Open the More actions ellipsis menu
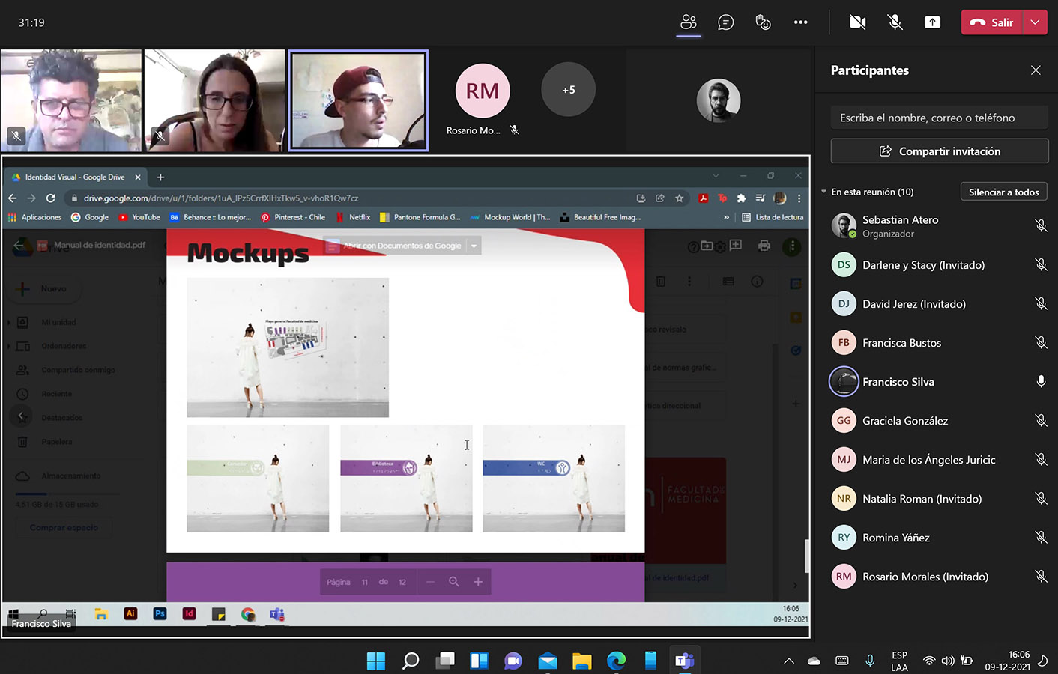Image resolution: width=1058 pixels, height=674 pixels. (x=800, y=22)
